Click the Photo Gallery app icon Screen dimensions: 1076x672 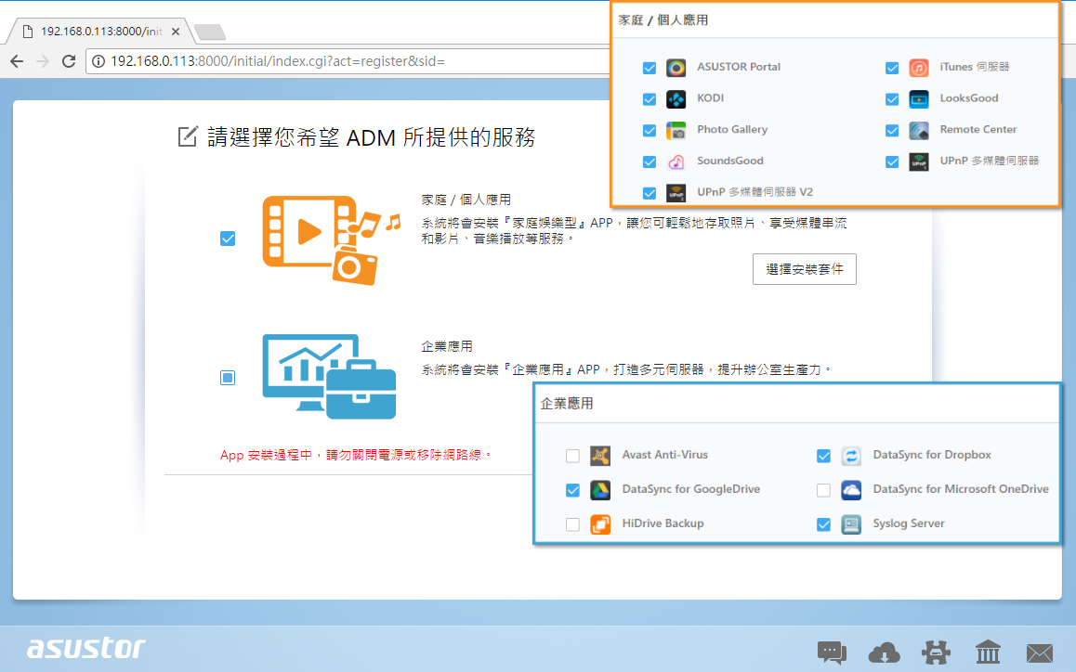[676, 130]
